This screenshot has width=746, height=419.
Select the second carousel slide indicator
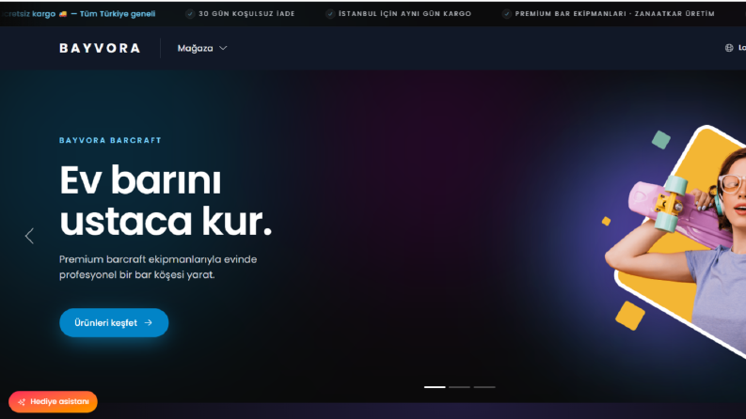[x=459, y=387]
